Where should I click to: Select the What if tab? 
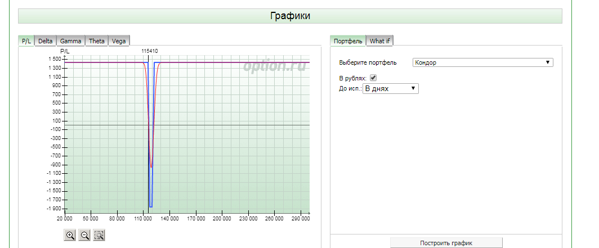[x=379, y=41]
